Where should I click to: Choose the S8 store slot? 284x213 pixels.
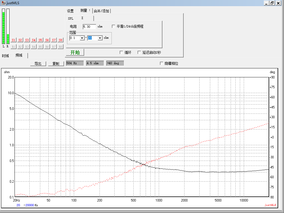(x=60, y=40)
